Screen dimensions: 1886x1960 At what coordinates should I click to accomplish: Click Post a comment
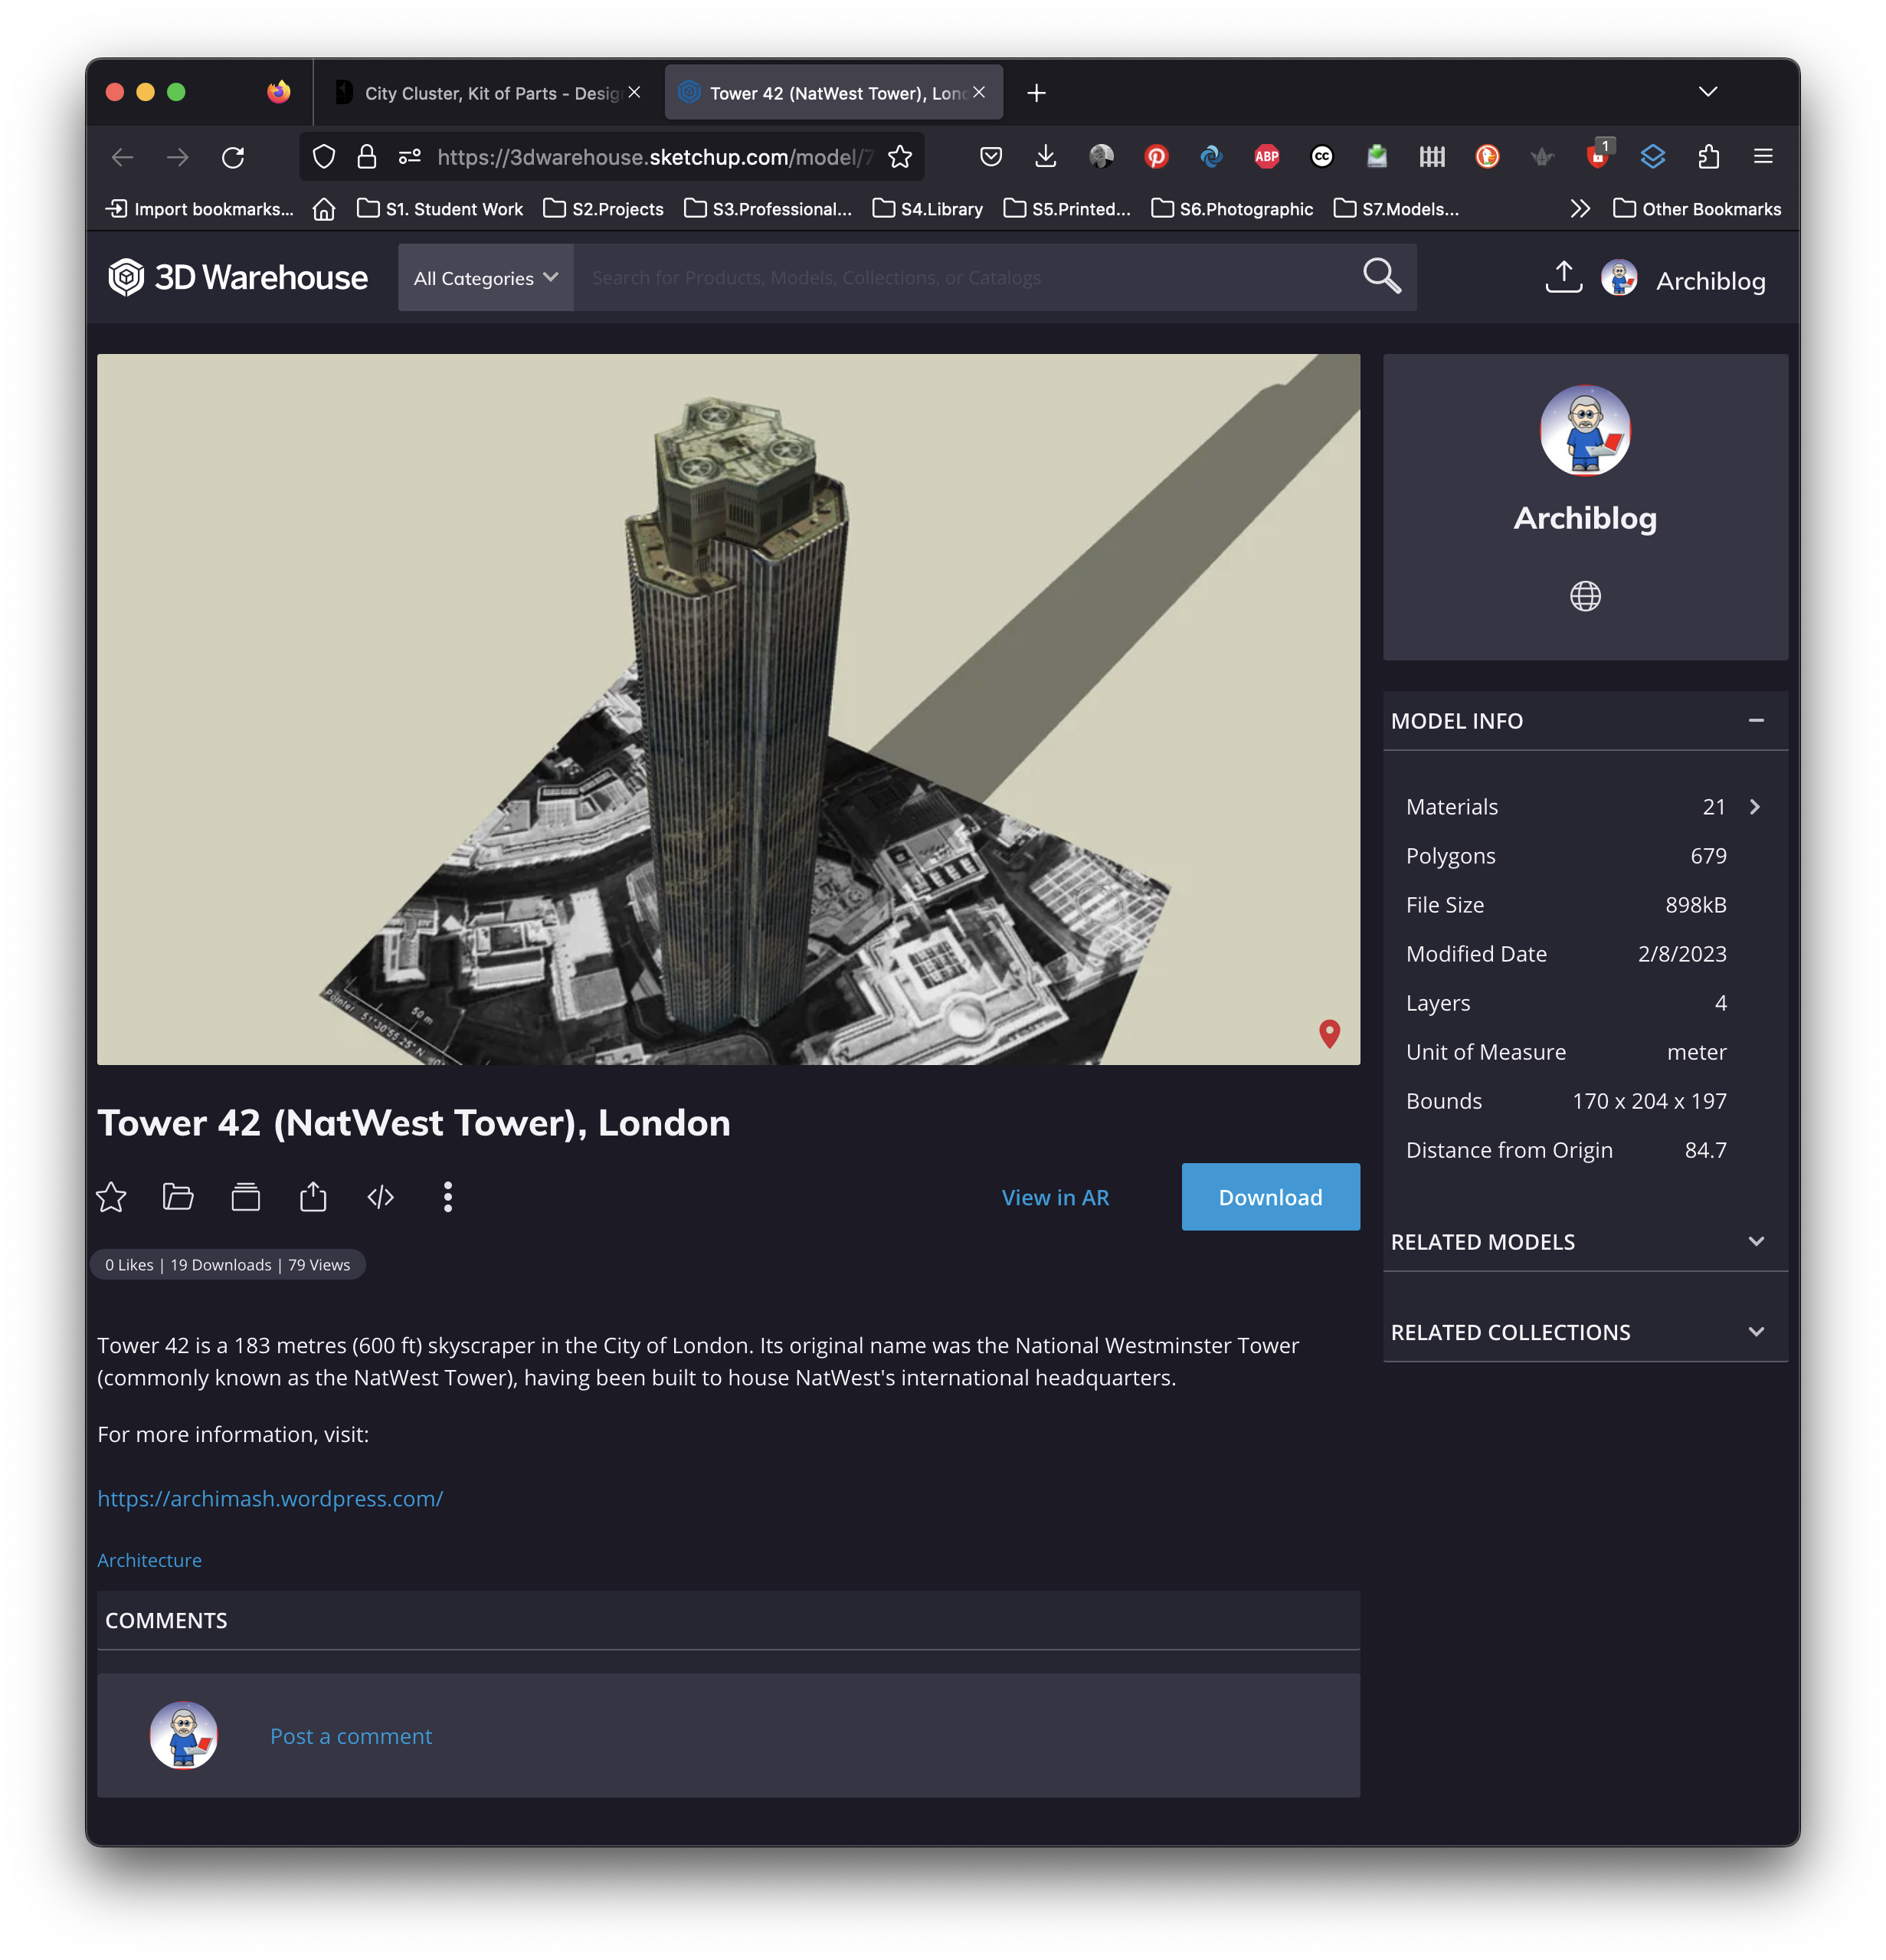[x=351, y=1737]
